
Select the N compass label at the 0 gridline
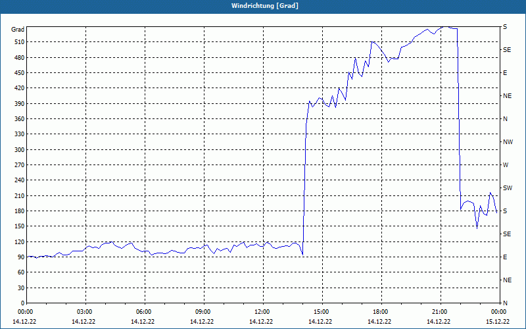point(505,303)
